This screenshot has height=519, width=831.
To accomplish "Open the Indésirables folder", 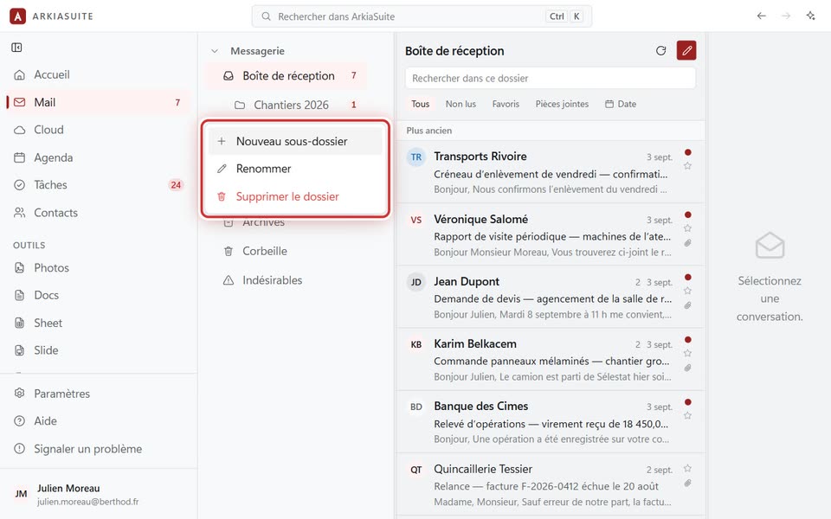I will 287,280.
